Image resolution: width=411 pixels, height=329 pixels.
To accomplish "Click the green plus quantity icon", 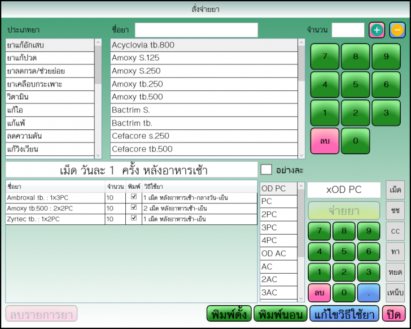I will click(377, 30).
